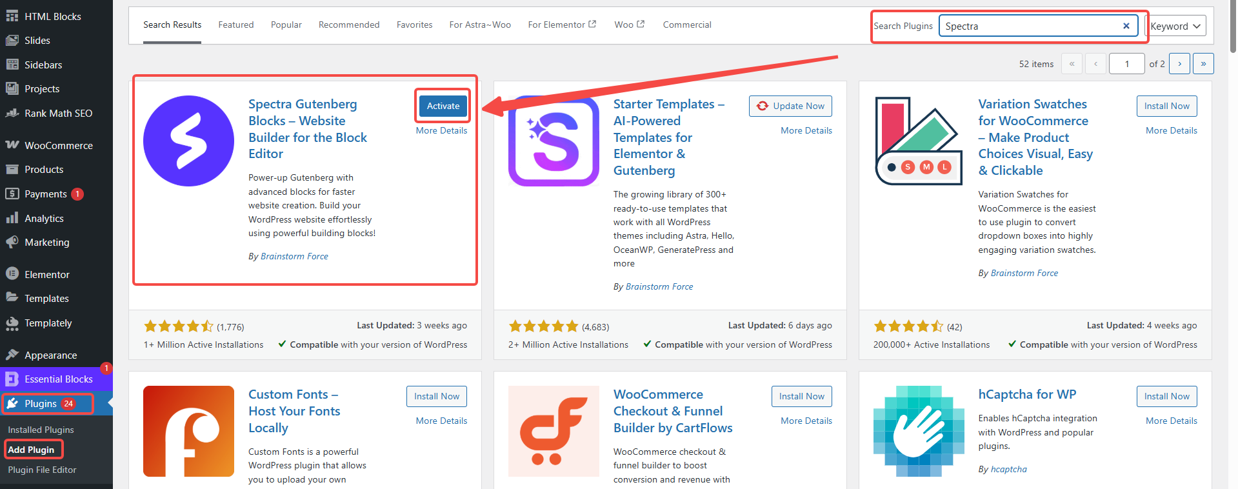1238x489 pixels.
Task: Open the Popular plugins tab
Action: click(286, 25)
